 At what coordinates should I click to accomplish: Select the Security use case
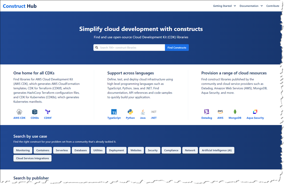click(153, 150)
